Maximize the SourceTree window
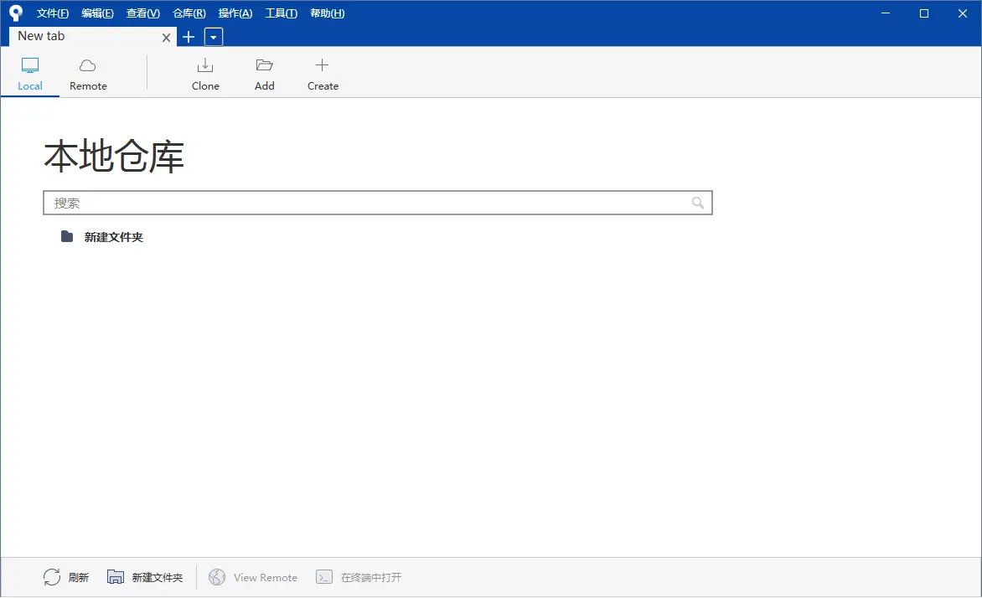 point(923,13)
